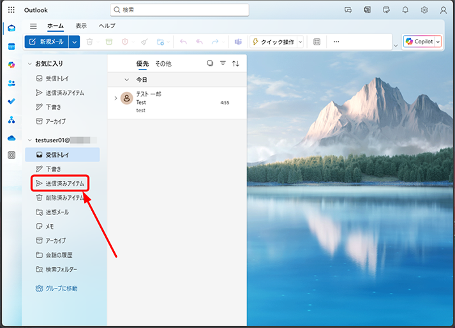Click the archive icon in toolbar
Screen dimensions: 455x328
pyautogui.click(x=109, y=42)
